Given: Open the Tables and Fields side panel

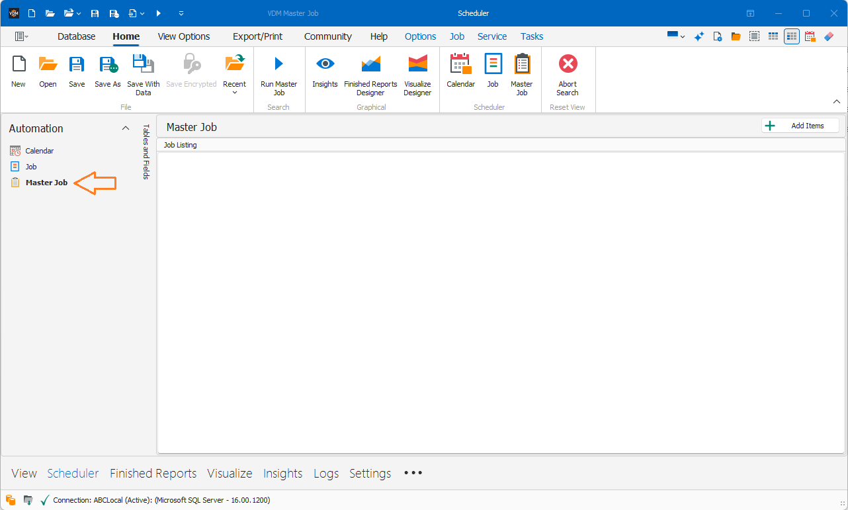Looking at the screenshot, I should pyautogui.click(x=147, y=151).
